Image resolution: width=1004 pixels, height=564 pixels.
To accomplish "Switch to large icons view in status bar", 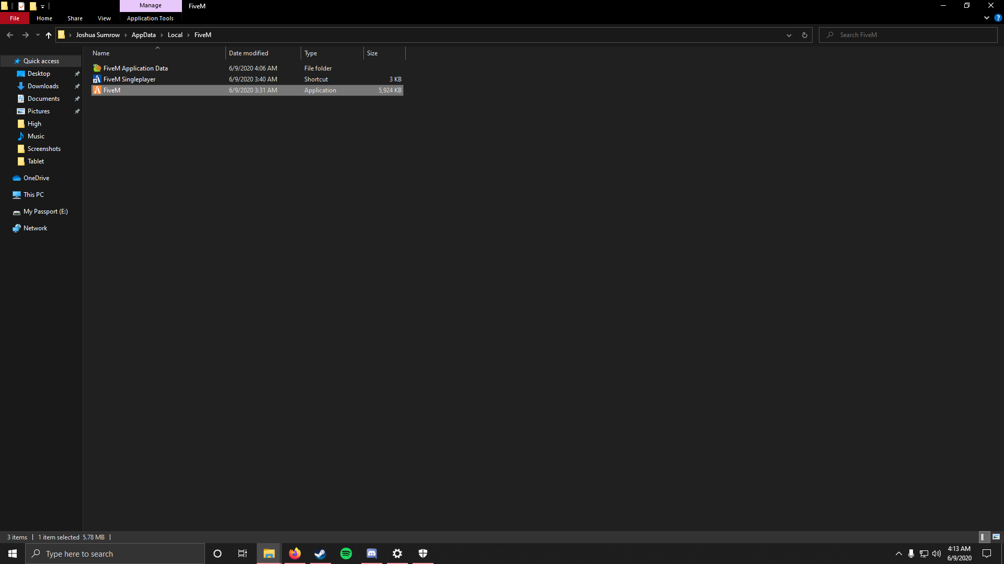I will [x=996, y=537].
